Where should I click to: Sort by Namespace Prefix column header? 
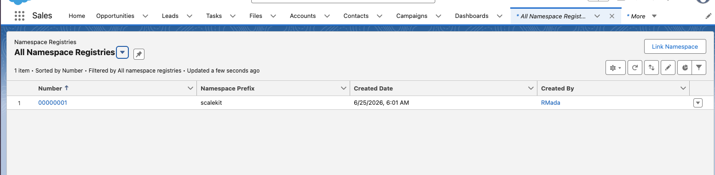click(x=227, y=88)
